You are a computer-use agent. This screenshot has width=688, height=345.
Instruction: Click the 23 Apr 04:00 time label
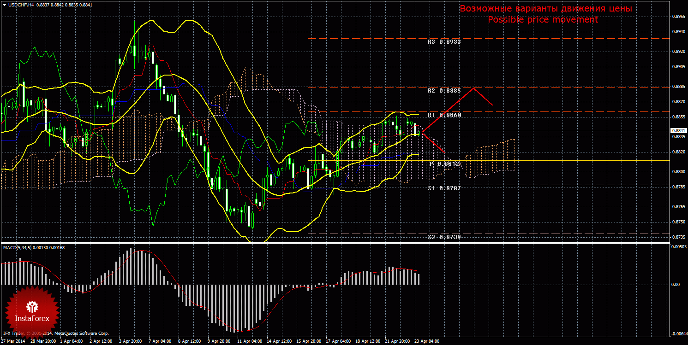coord(426,342)
